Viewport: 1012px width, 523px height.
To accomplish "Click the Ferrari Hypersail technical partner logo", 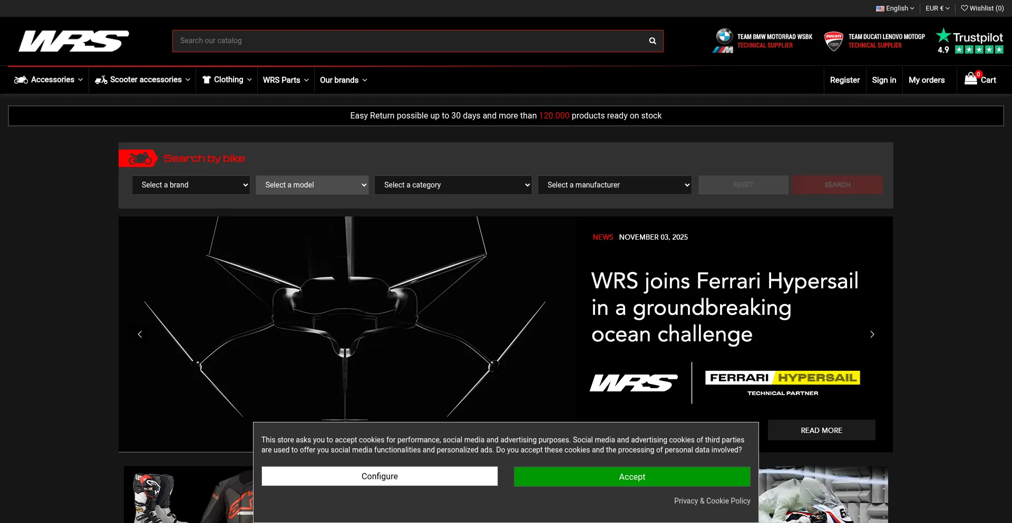I will [x=783, y=383].
